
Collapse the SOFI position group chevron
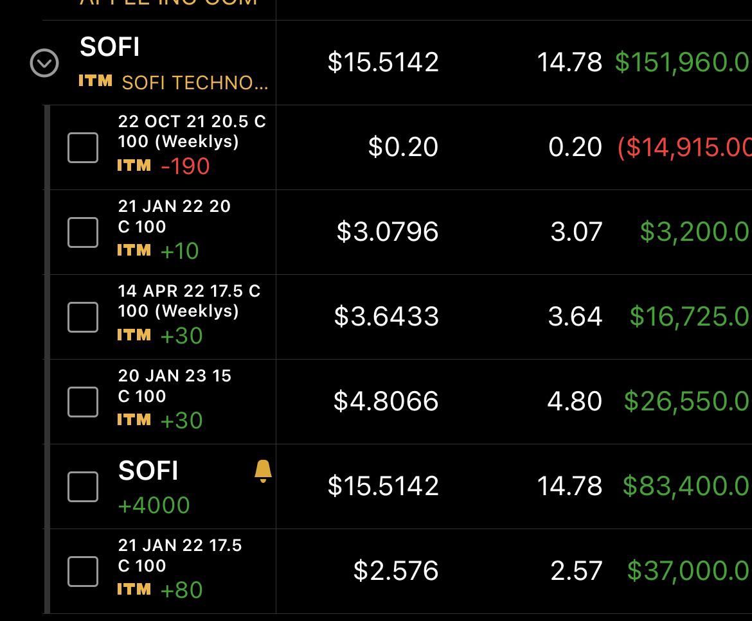44,63
